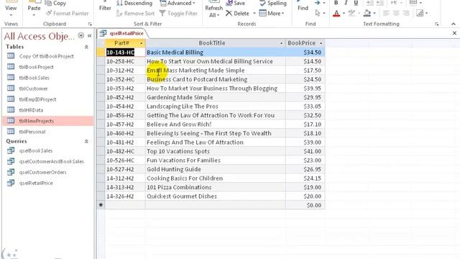Click the Toggle Filter funnel icon
Image resolution: width=460 pixels, height=259 pixels.
(162, 13)
